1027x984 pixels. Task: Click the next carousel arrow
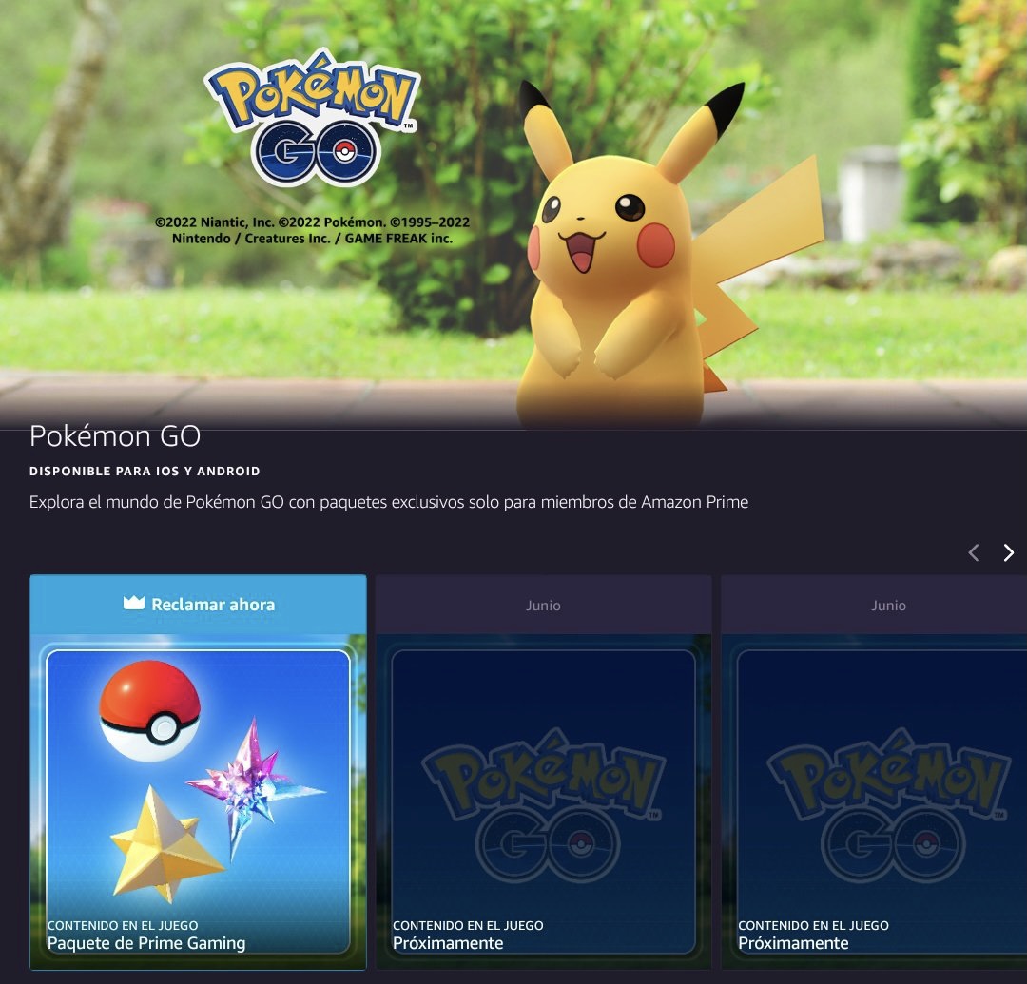pos(1009,552)
